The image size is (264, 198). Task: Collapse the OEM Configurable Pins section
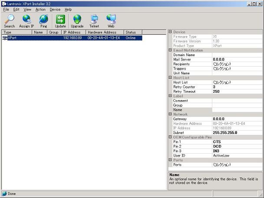point(170,137)
